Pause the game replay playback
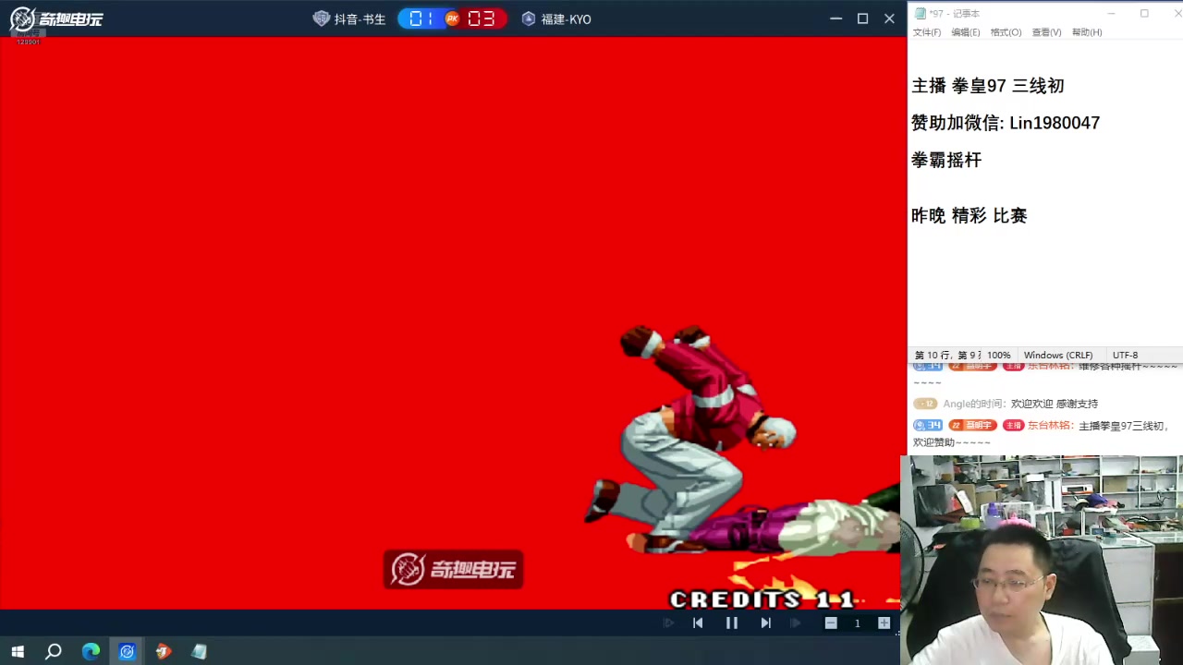Image resolution: width=1183 pixels, height=665 pixels. (x=731, y=623)
